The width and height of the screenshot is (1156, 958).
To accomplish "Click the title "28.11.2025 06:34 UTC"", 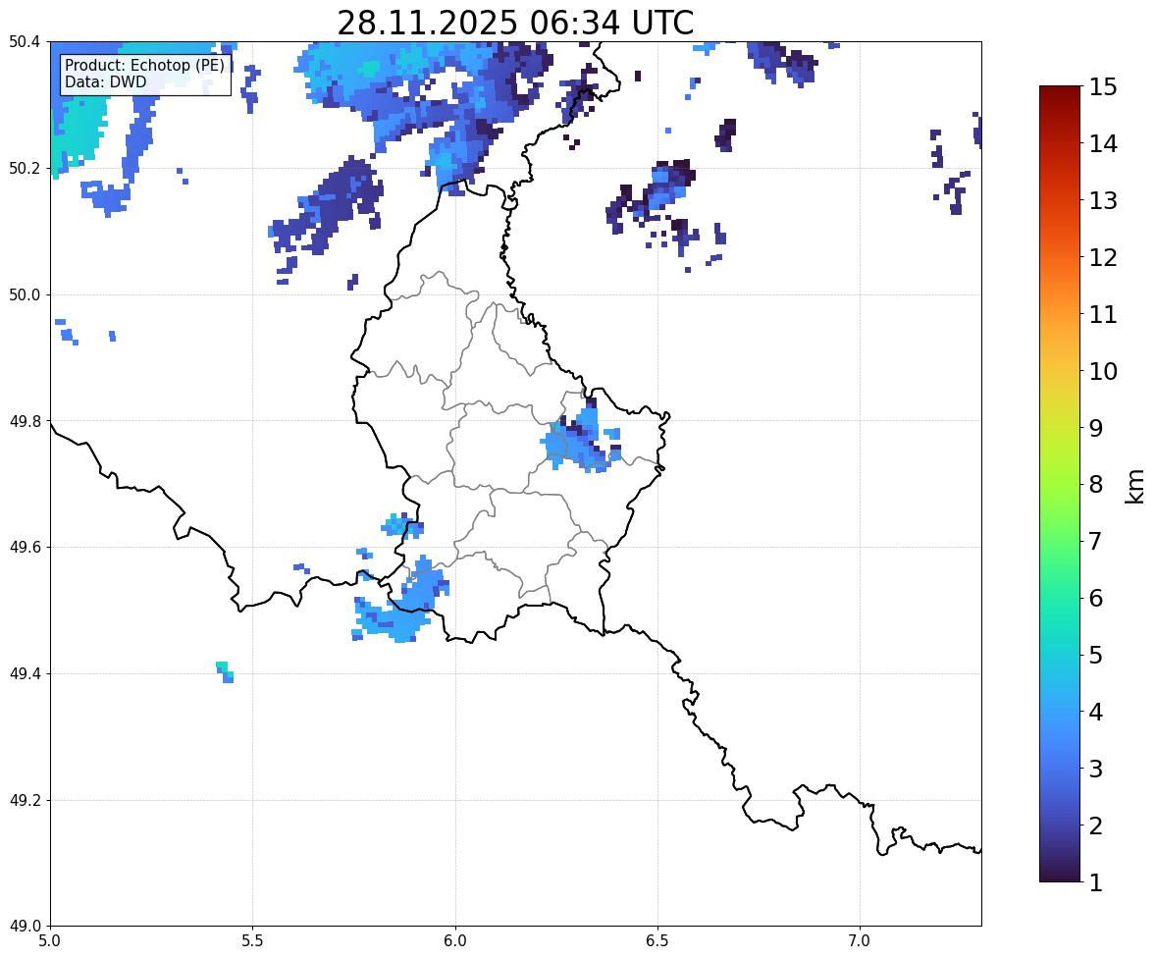I will click(x=515, y=23).
